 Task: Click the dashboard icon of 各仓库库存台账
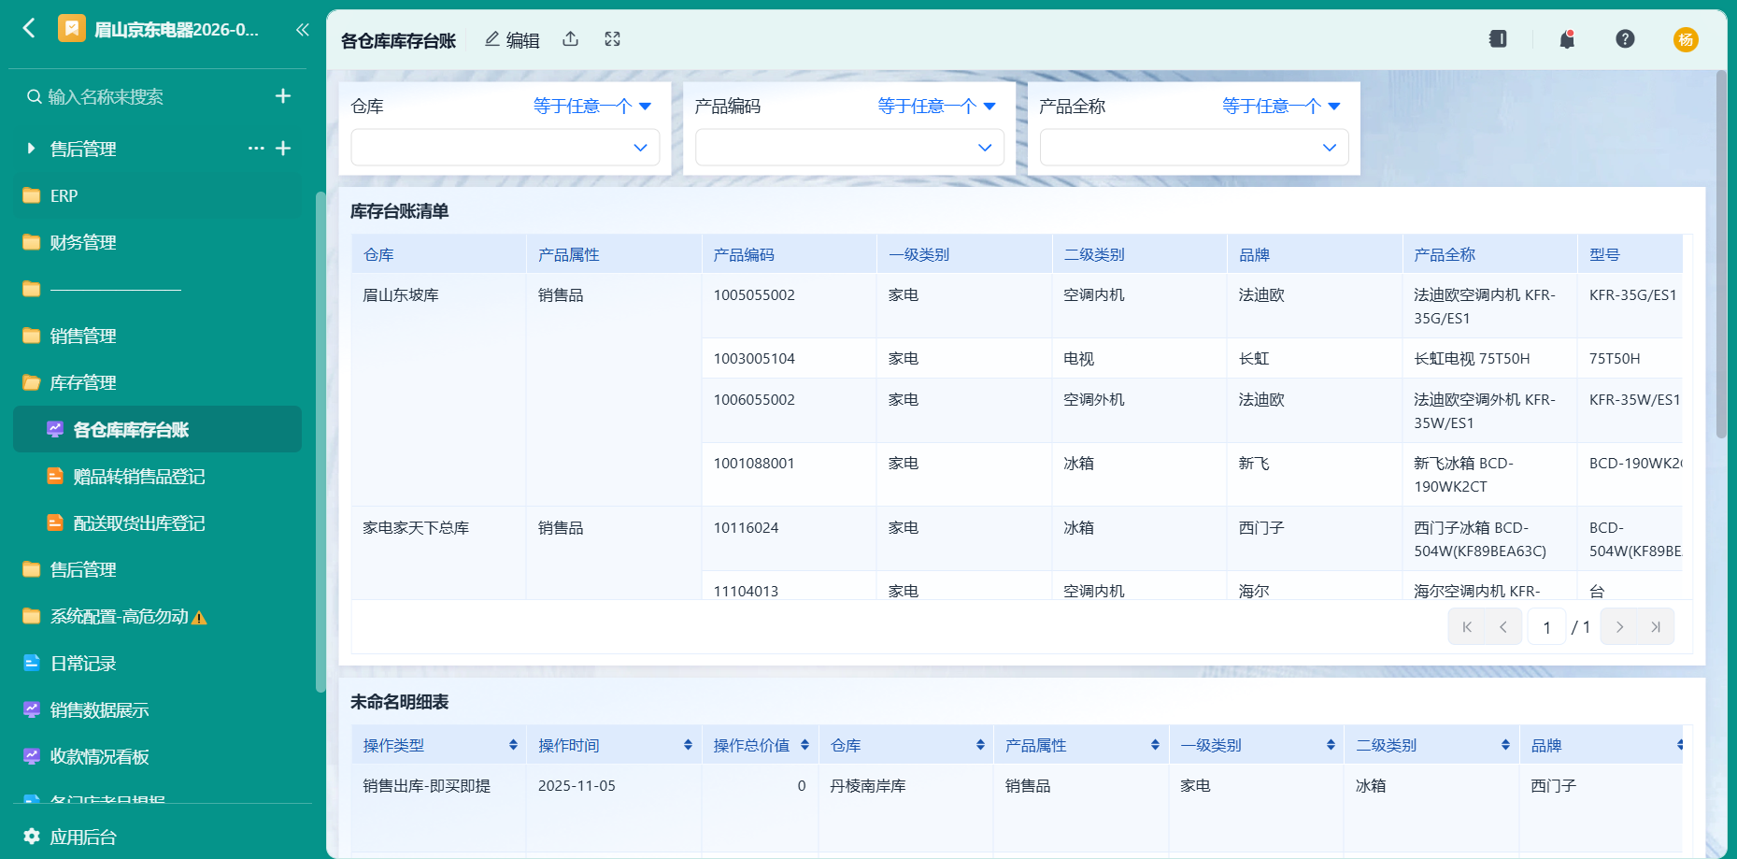55,429
